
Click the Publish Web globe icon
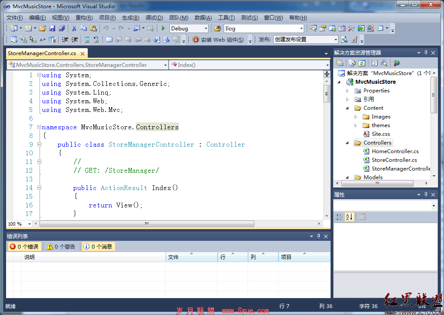tap(345, 39)
